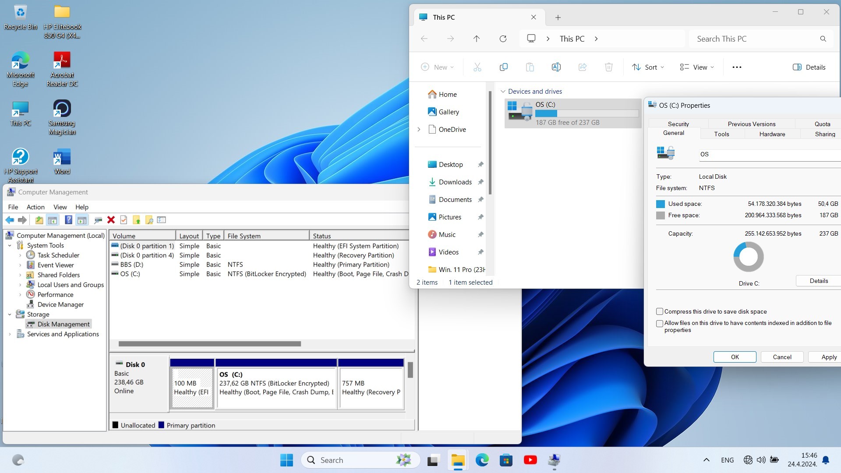
Task: Click YouTube icon on the taskbar
Action: [530, 460]
